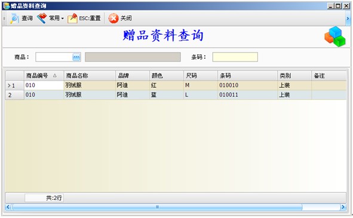Viewport: 353px width, 218px height.
Task: Click the 红 color cell
Action: [167, 85]
